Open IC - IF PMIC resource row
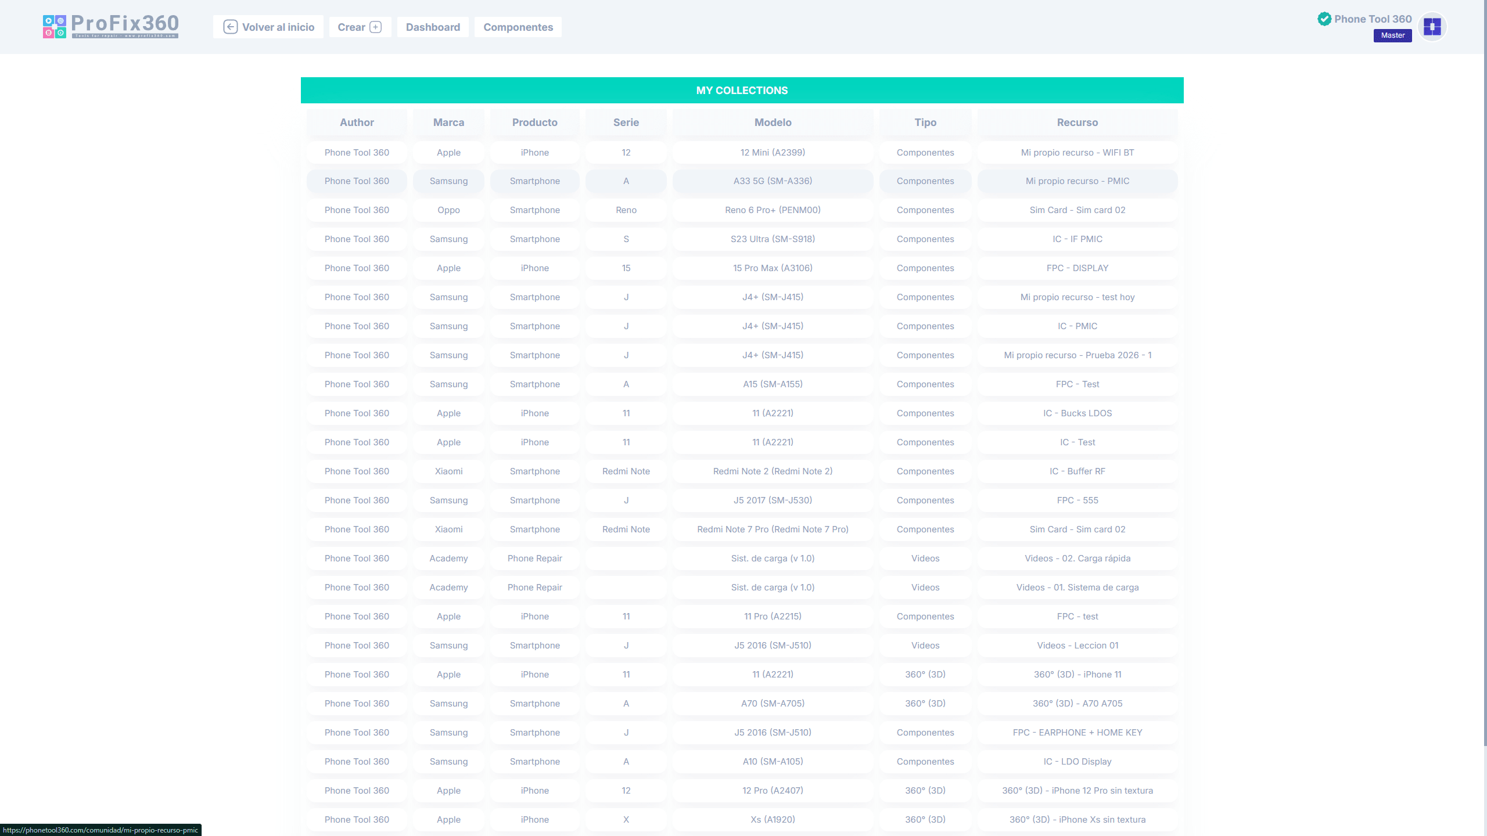Viewport: 1487px width, 836px height. point(1077,239)
